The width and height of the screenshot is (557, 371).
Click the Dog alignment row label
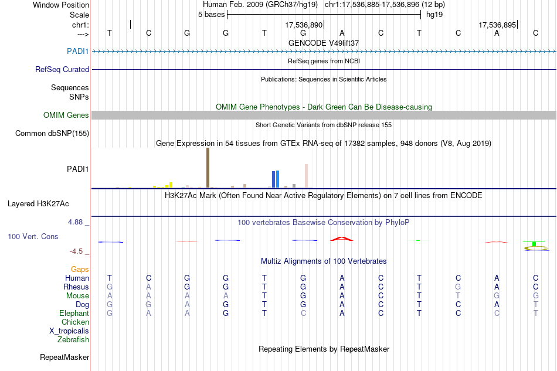click(82, 305)
